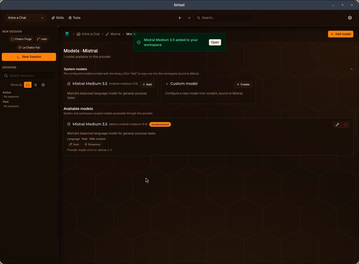This screenshot has height=264, width=359.
Task: Open the Arbre a Chat workspace dropdown
Action: [26, 18]
